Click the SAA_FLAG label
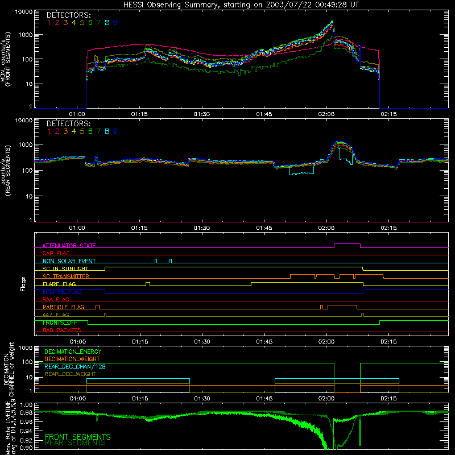Image resolution: width=455 pixels, height=455 pixels. pyautogui.click(x=56, y=299)
